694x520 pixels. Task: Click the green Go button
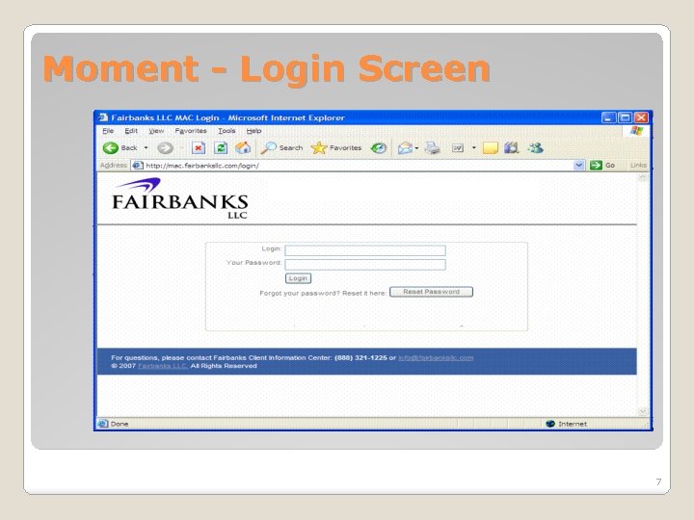[x=602, y=166]
